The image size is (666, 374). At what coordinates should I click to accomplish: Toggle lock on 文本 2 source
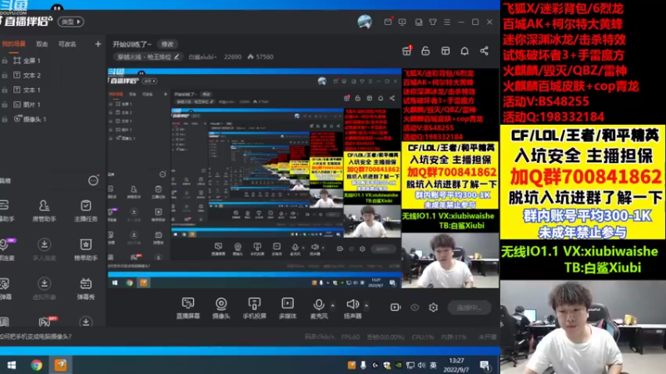[4, 75]
